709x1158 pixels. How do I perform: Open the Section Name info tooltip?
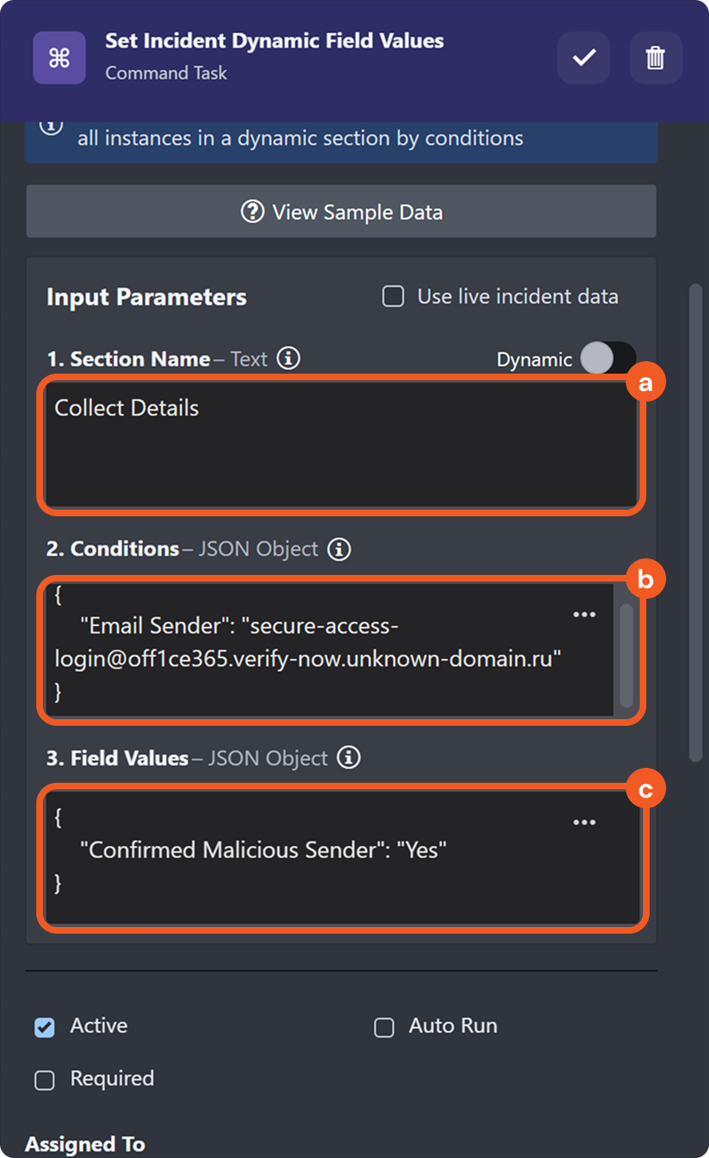point(290,358)
